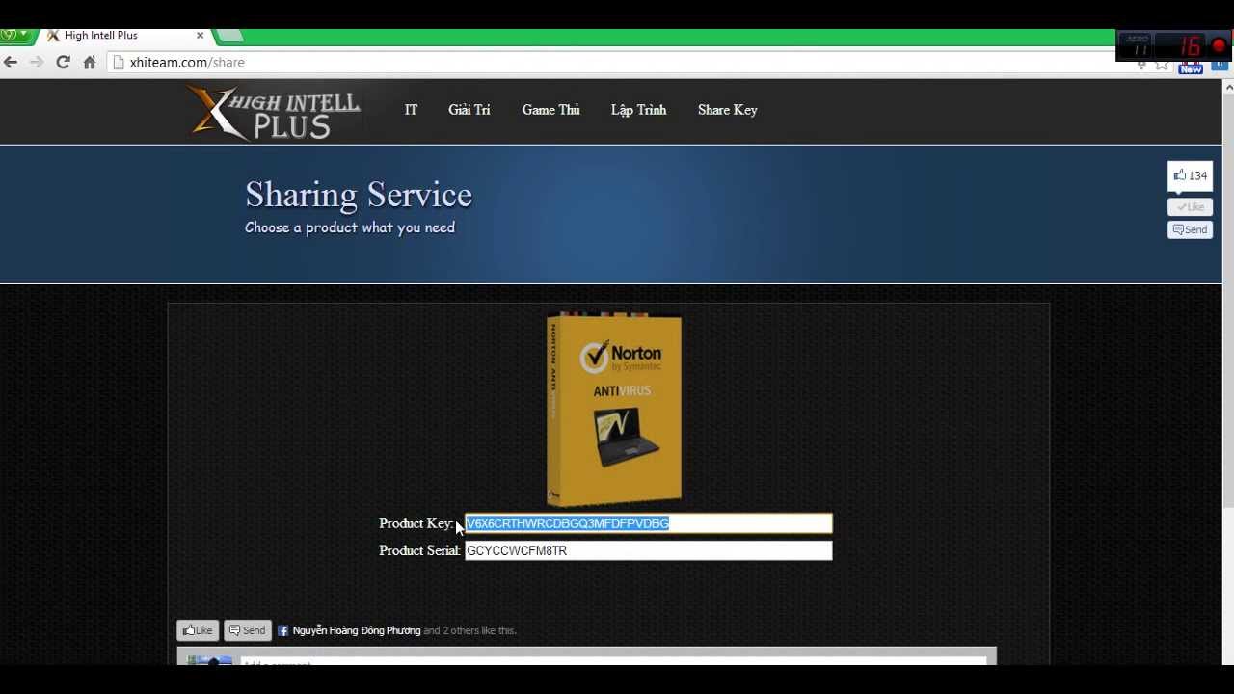1234x694 pixels.
Task: Reload the current page
Action: tap(63, 62)
